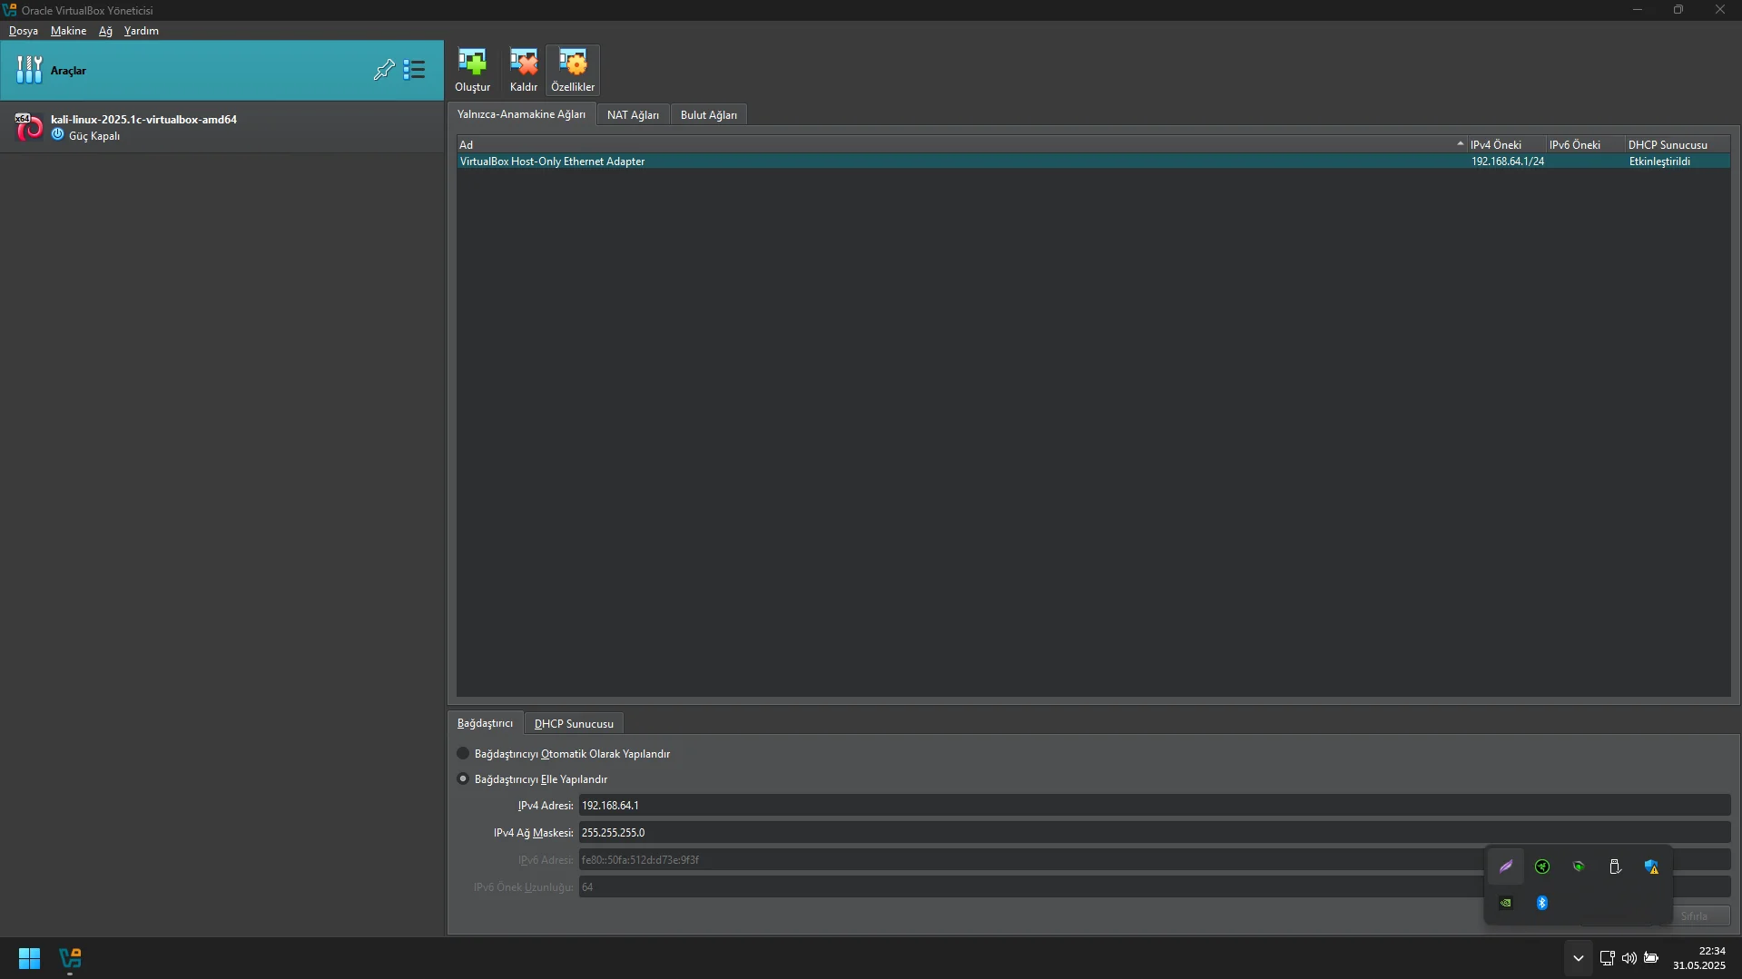Click the IPv4 Adresi input field
The image size is (1742, 979).
click(x=1154, y=806)
